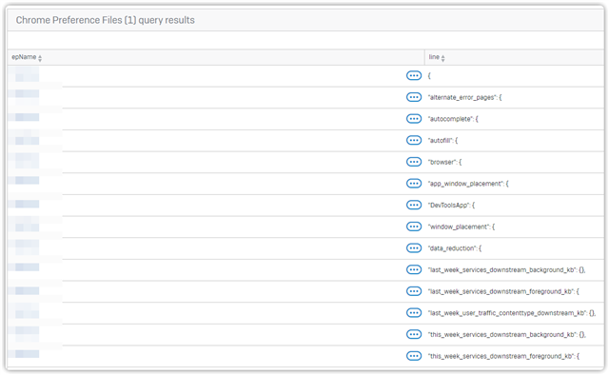Select the "autocomplete": { line cell
Viewport: 609px width, 375px height.
pos(453,119)
